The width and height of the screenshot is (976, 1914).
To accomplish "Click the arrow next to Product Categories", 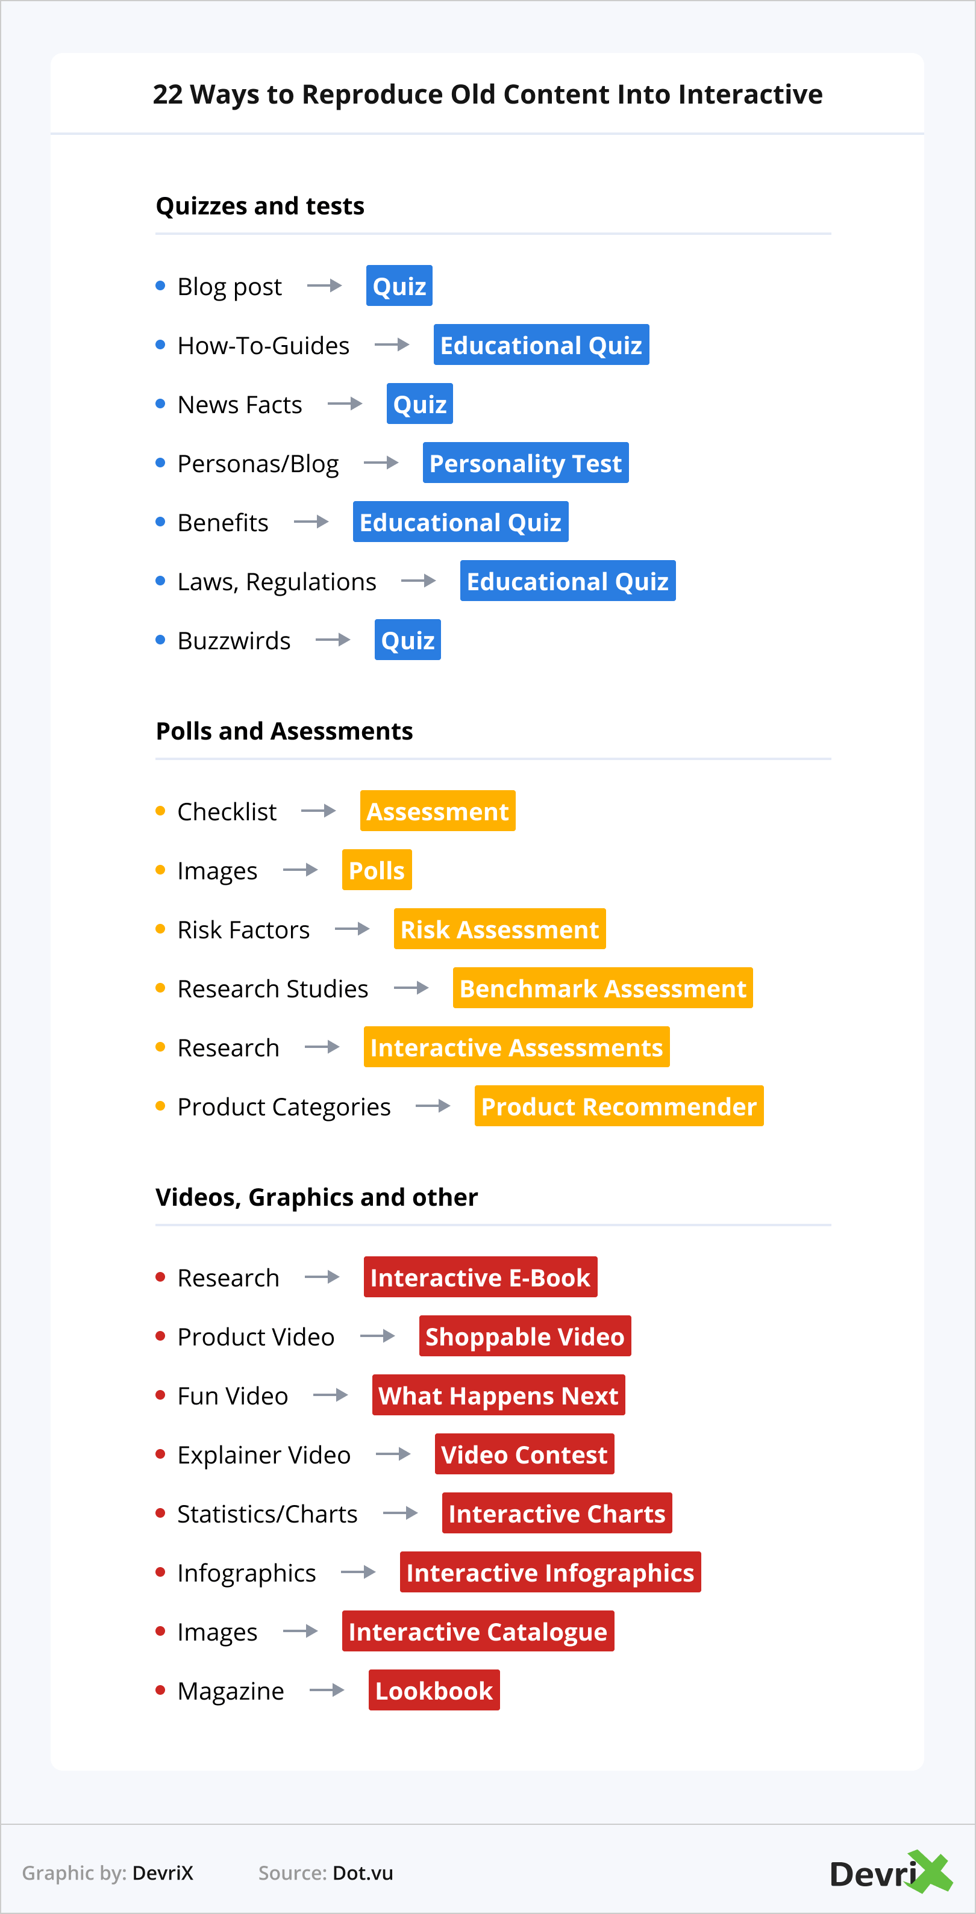I will pyautogui.click(x=433, y=1106).
